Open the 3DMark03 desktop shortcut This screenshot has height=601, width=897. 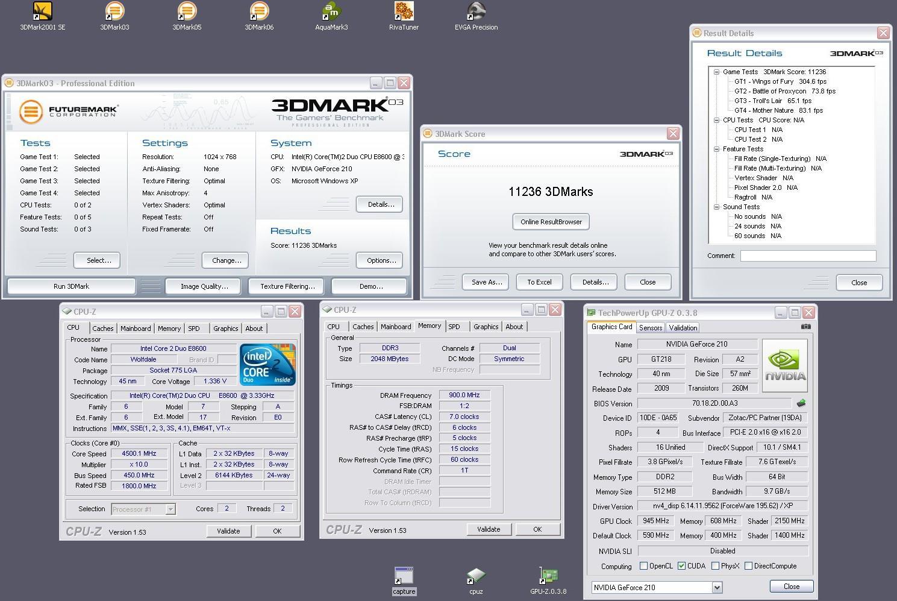(x=114, y=16)
